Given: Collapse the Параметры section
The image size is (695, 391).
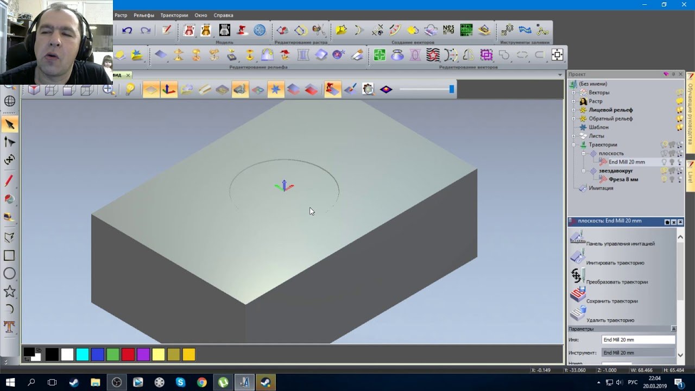Looking at the screenshot, I should [x=674, y=329].
